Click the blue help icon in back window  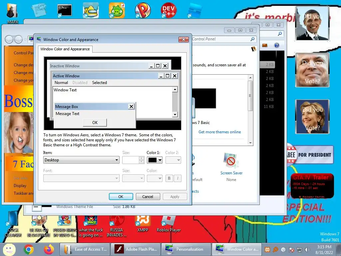277,45
